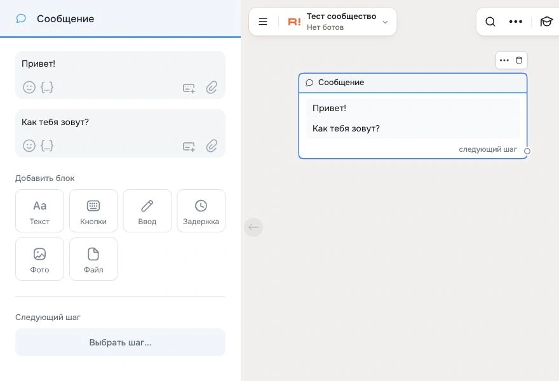Expand the Тест сообщество dropdown

pyautogui.click(x=385, y=22)
